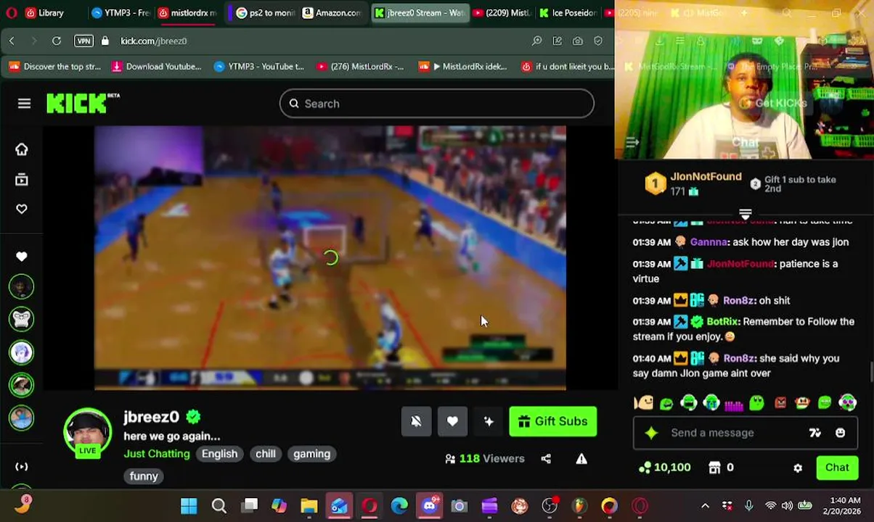Select the chill tag
874x522 pixels.
pos(265,454)
